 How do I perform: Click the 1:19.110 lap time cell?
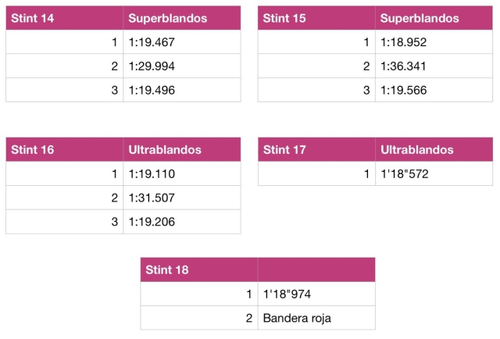pyautogui.click(x=182, y=174)
